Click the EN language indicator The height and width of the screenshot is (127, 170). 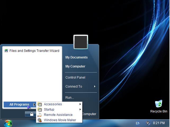coord(138,123)
